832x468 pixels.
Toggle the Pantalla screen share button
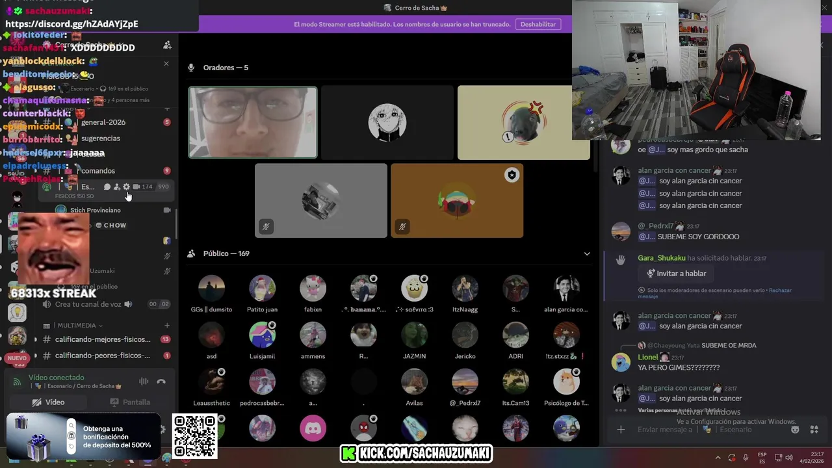click(x=130, y=402)
